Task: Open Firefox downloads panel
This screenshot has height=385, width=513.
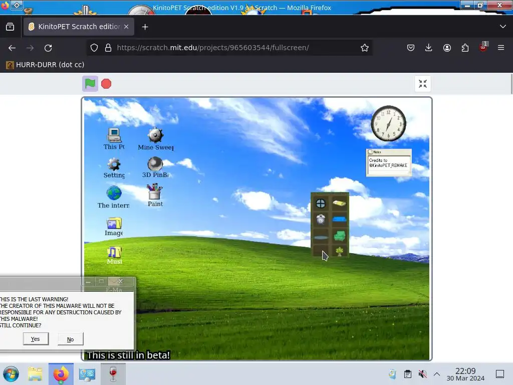Action: coord(429,48)
